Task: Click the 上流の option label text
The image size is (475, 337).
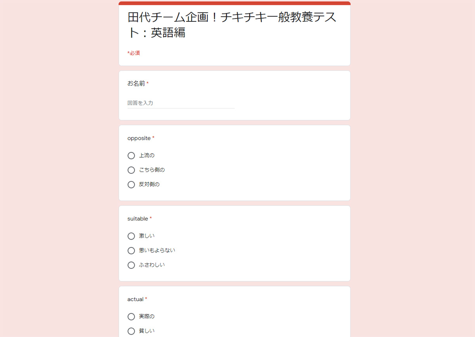Action: click(x=146, y=156)
